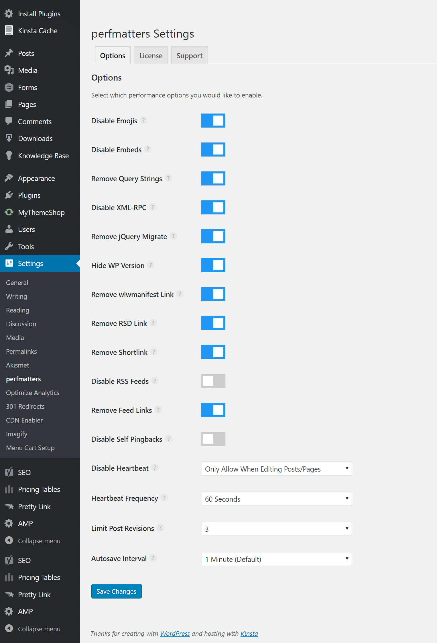Click help icon beside Heartbeat Frequency

click(164, 498)
